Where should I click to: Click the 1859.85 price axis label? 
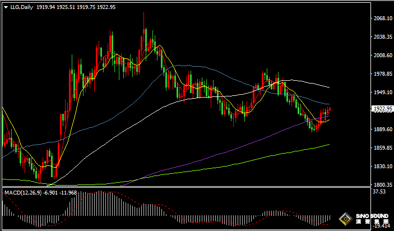click(x=383, y=148)
